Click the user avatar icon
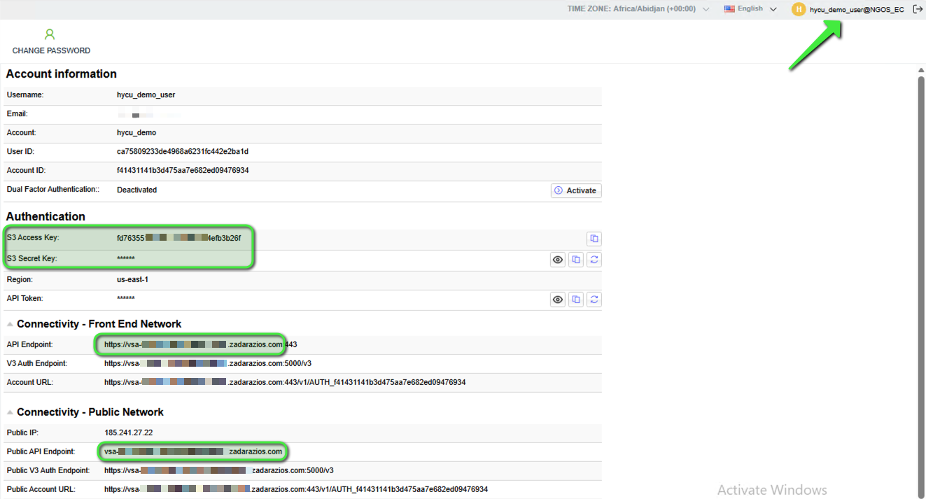 click(799, 9)
